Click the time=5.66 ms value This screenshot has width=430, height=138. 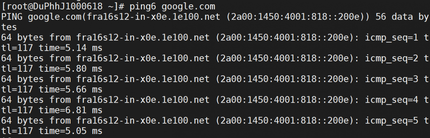pos(71,90)
